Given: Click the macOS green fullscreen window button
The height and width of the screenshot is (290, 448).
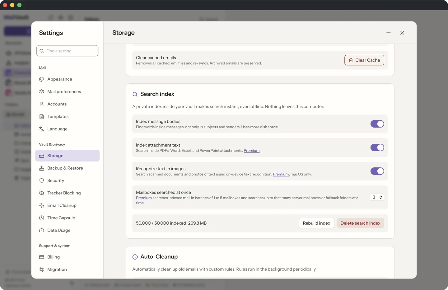Looking at the screenshot, I should (19, 5).
